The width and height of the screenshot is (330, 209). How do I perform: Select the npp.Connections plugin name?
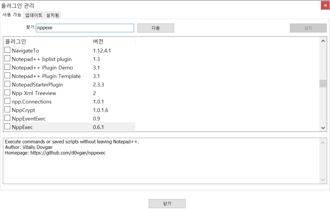pos(31,102)
